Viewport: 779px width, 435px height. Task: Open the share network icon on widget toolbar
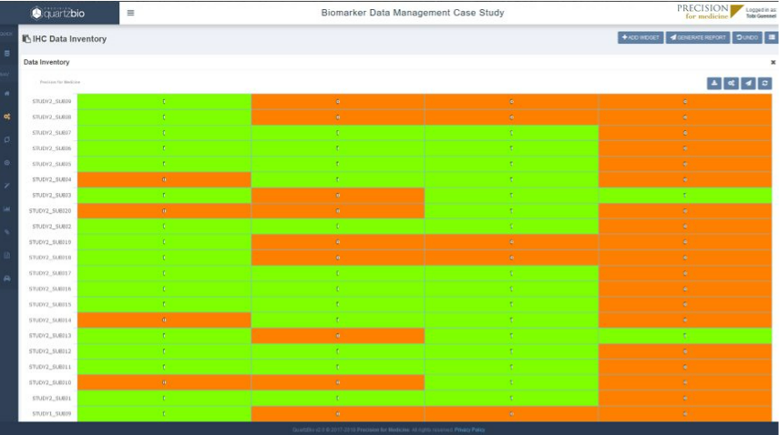[733, 82]
